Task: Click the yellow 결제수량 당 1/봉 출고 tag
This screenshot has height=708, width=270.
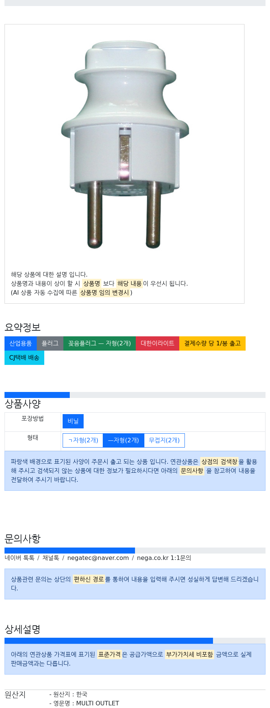Action: click(x=212, y=343)
